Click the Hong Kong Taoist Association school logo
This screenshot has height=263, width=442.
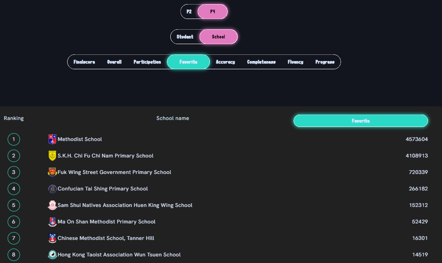(52, 254)
